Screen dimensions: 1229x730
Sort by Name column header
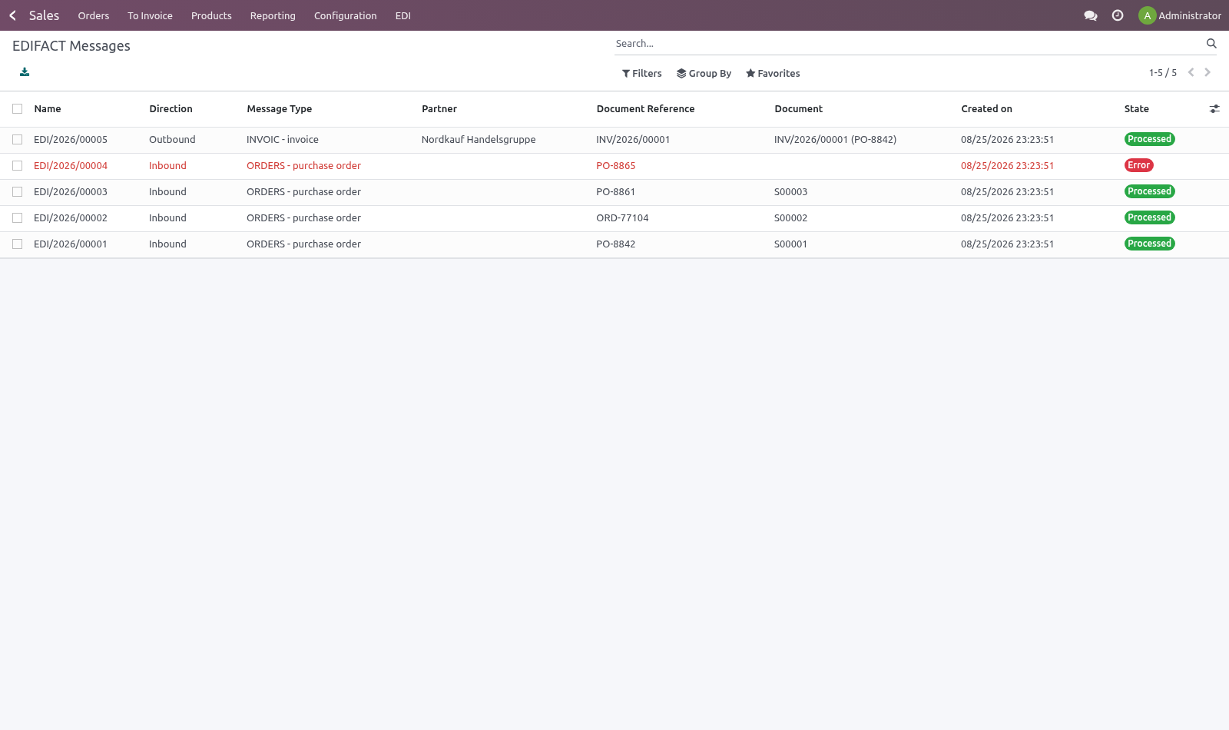coord(48,109)
